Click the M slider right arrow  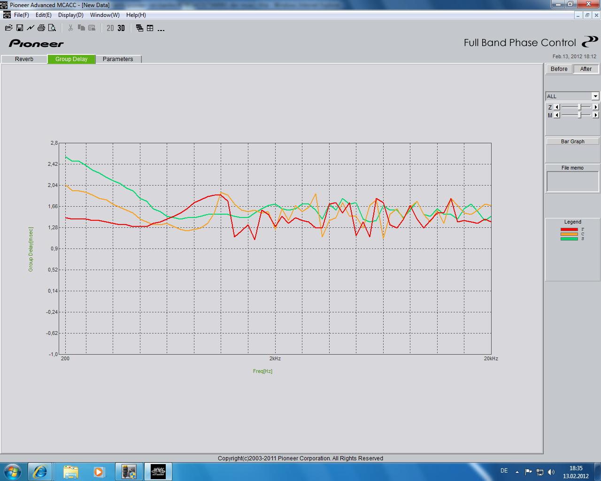[596, 115]
